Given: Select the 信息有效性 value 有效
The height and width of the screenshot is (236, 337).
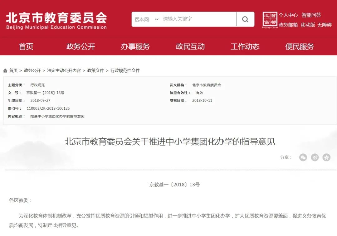Looking at the screenshot, I should 199,93.
